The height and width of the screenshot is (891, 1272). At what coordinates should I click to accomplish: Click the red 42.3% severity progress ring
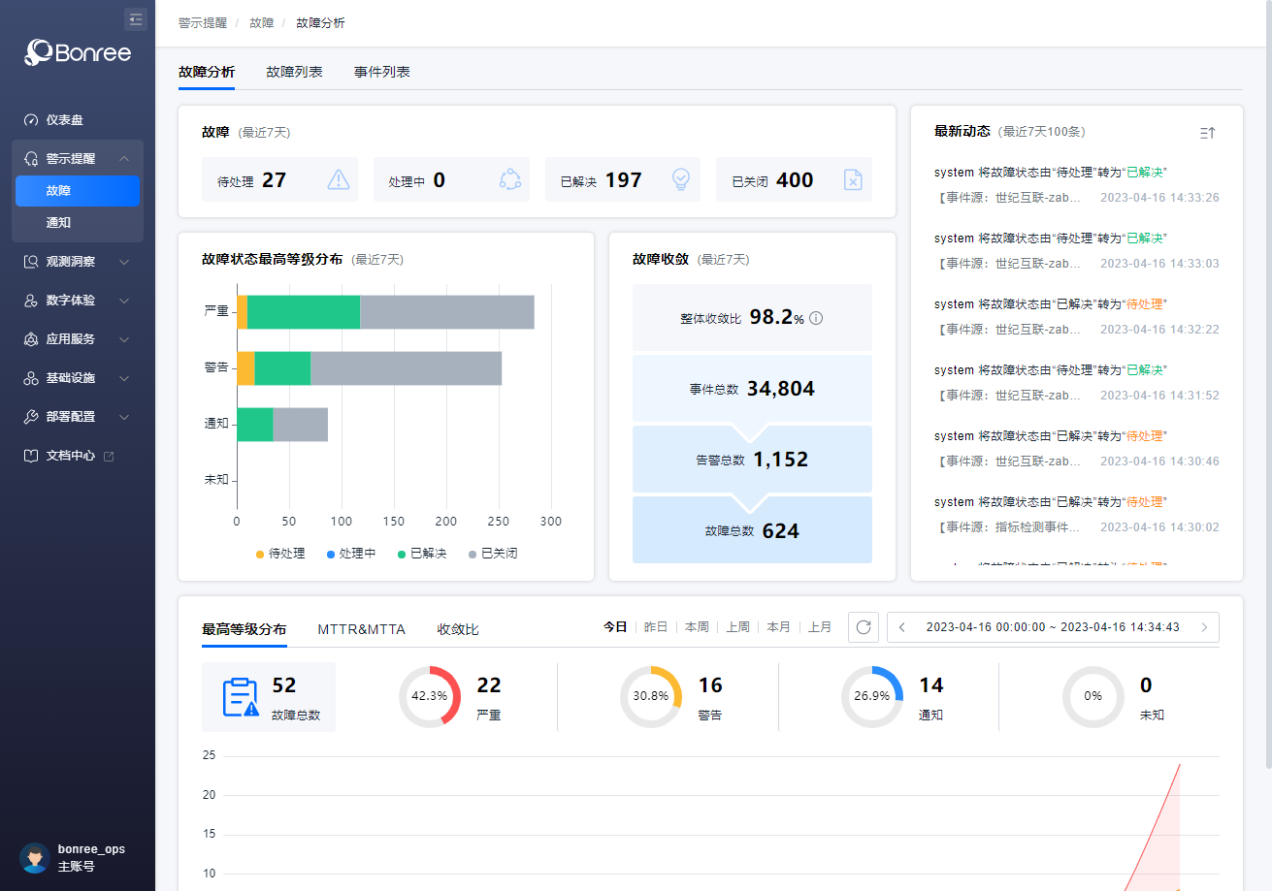pyautogui.click(x=429, y=695)
